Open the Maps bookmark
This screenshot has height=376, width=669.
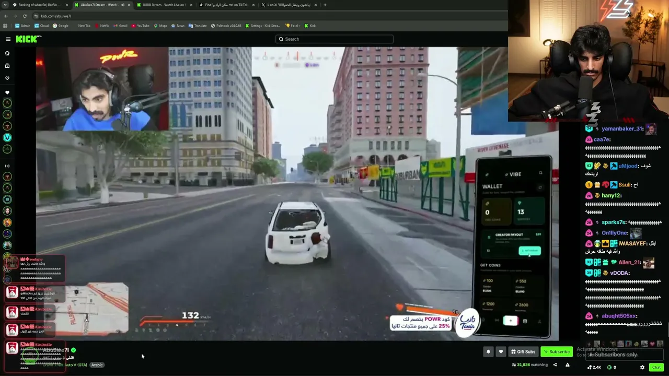pos(160,26)
